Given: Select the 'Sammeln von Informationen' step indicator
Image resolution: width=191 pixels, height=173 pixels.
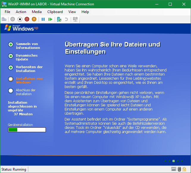Looking at the screenshot, I should pos(11,44).
